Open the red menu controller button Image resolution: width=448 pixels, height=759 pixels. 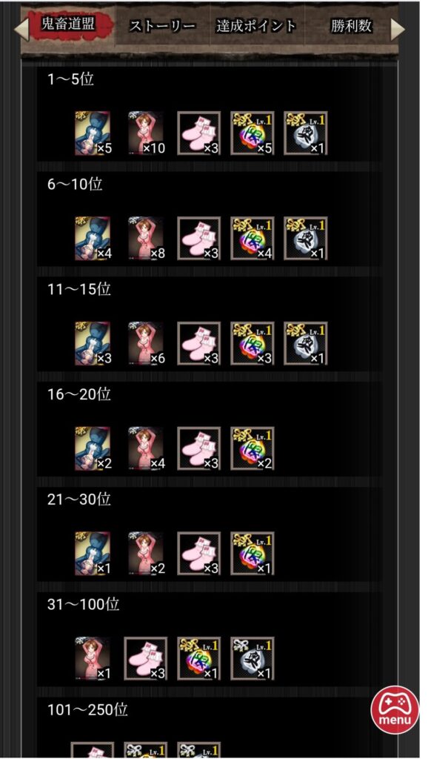point(395,709)
